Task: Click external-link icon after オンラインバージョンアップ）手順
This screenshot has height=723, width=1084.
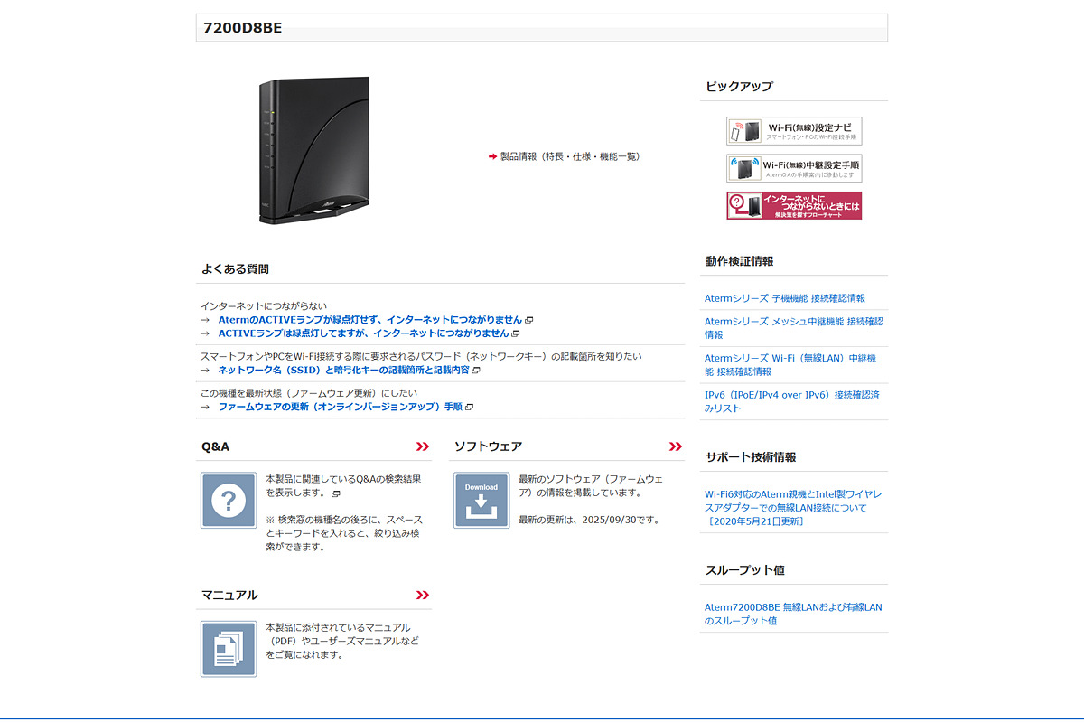Action: 469,408
